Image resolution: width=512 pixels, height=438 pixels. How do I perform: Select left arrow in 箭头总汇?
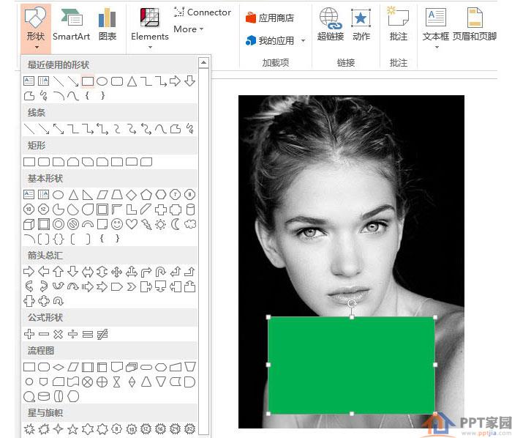pos(44,272)
